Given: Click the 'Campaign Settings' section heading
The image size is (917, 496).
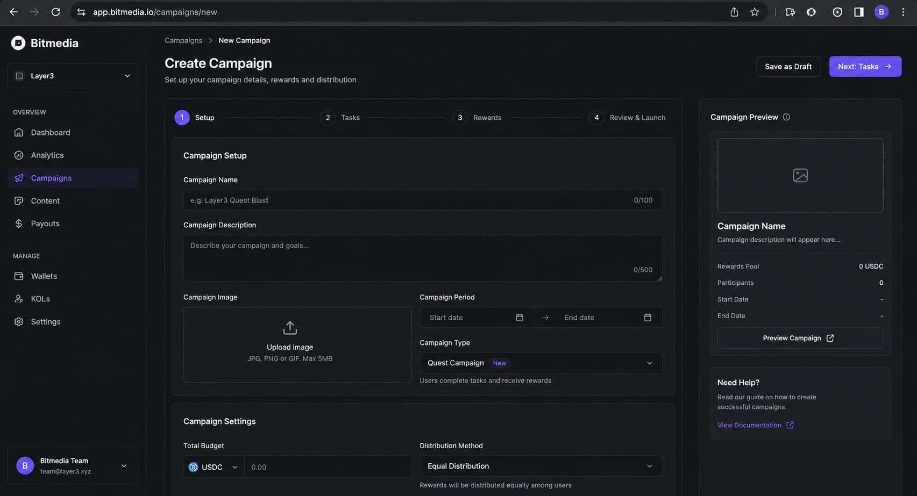Looking at the screenshot, I should [x=219, y=421].
